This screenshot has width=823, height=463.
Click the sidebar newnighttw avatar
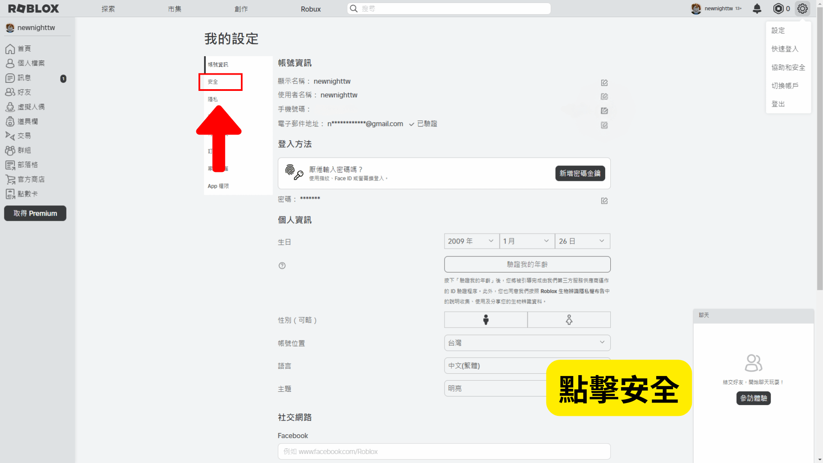[10, 28]
